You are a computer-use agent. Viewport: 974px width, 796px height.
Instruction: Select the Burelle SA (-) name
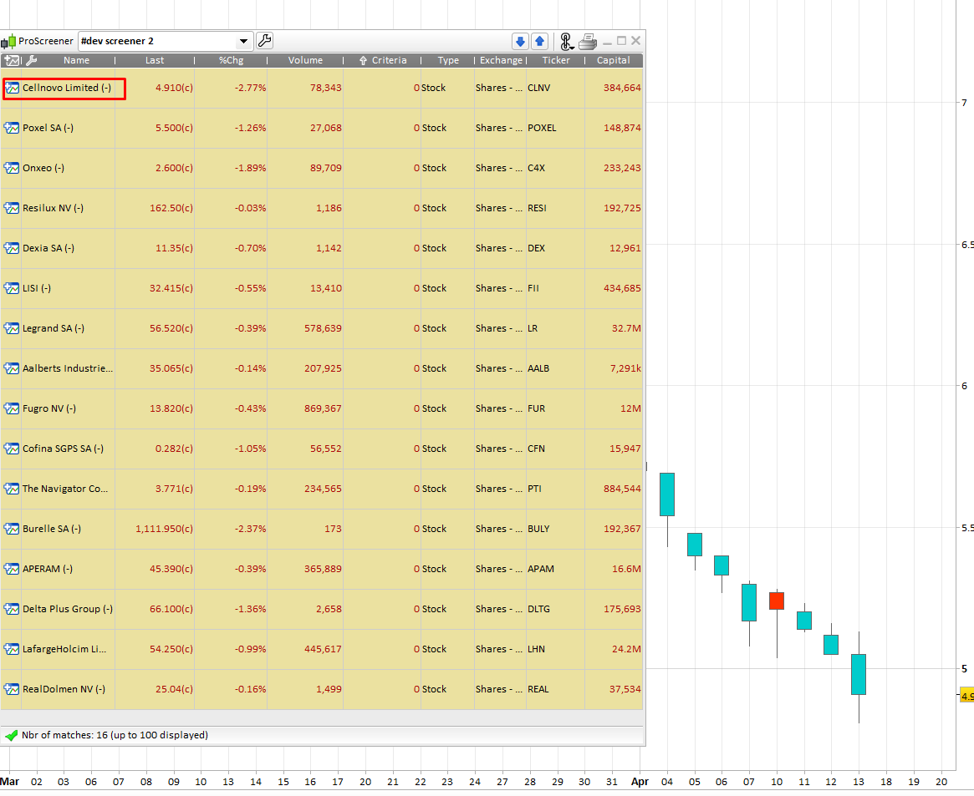click(52, 529)
